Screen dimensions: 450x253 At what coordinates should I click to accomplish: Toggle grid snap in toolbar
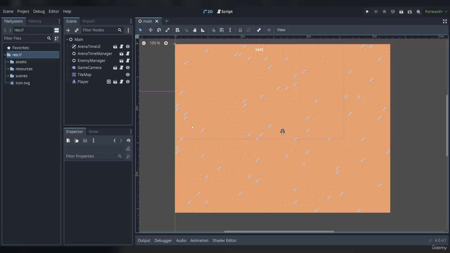pyautogui.click(x=221, y=30)
